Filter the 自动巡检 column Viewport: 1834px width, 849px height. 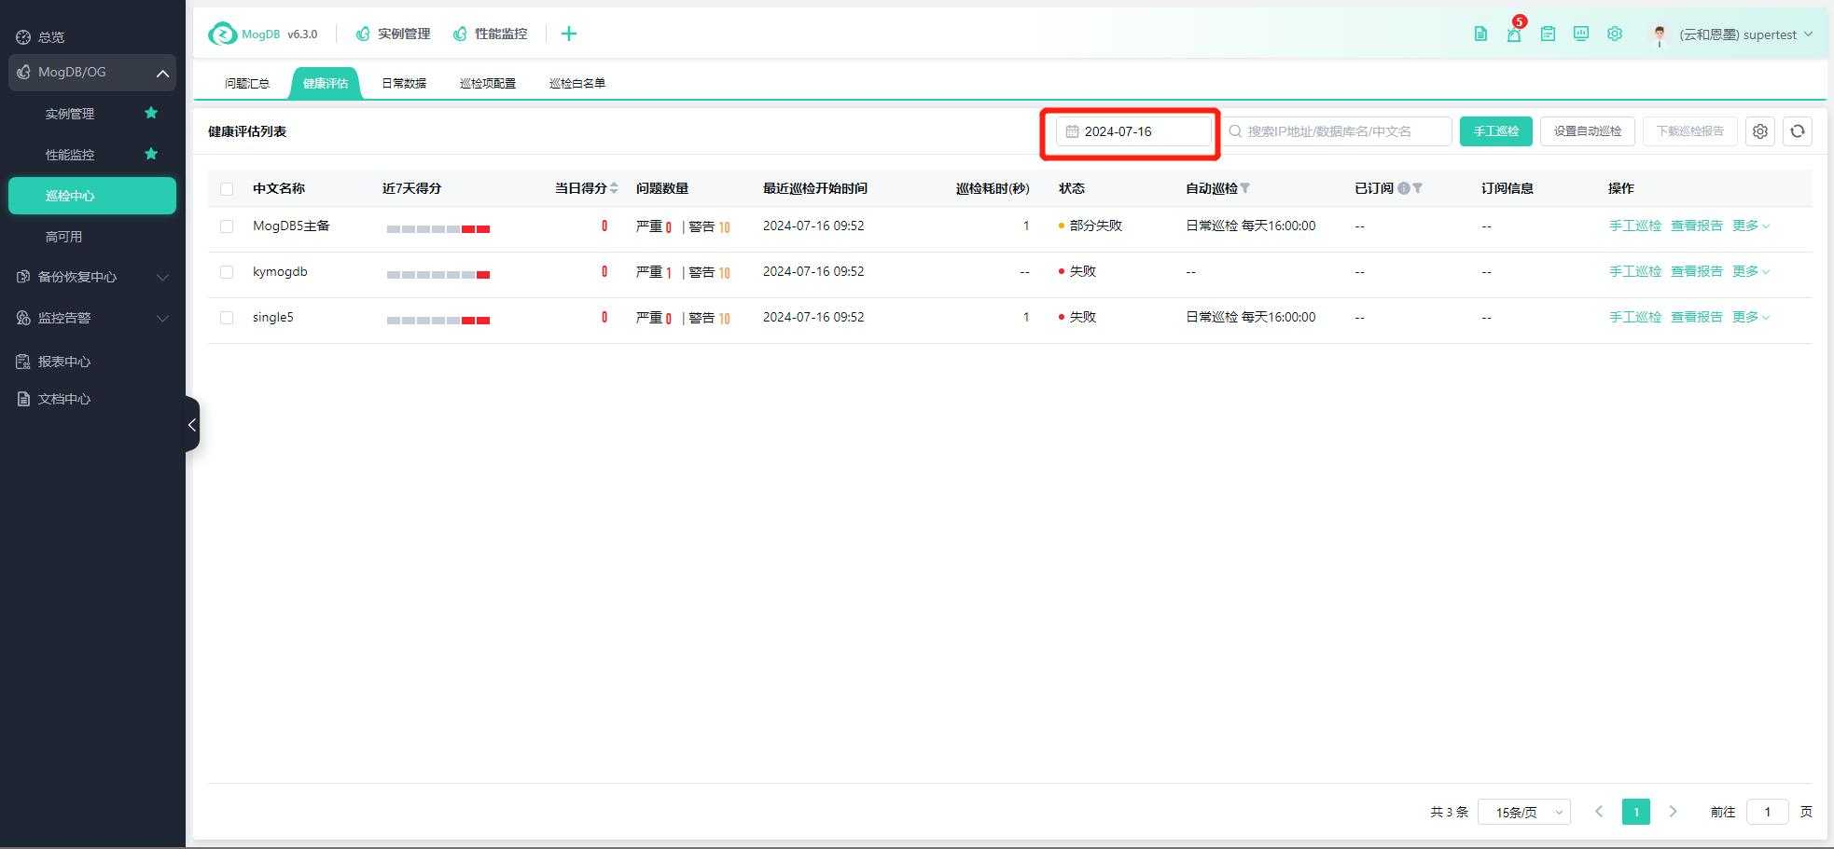(x=1245, y=188)
